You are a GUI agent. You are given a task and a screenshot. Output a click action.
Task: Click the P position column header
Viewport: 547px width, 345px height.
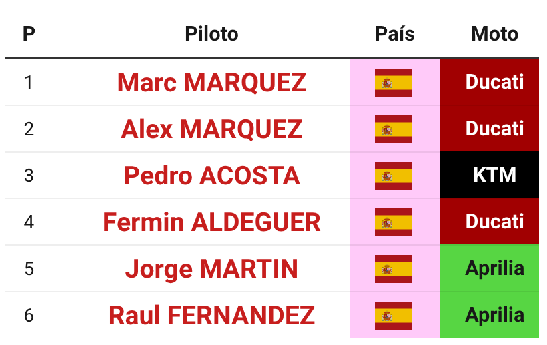pos(29,34)
